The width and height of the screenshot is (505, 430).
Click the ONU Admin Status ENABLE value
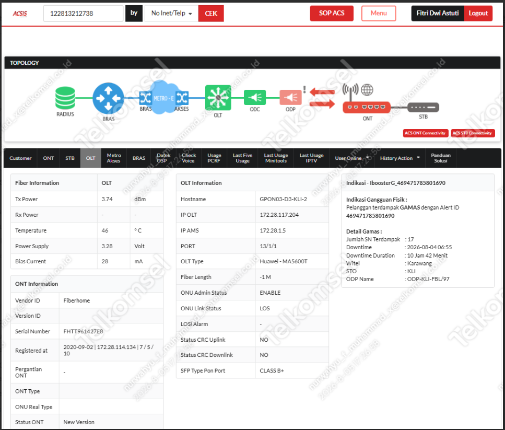[x=270, y=293]
